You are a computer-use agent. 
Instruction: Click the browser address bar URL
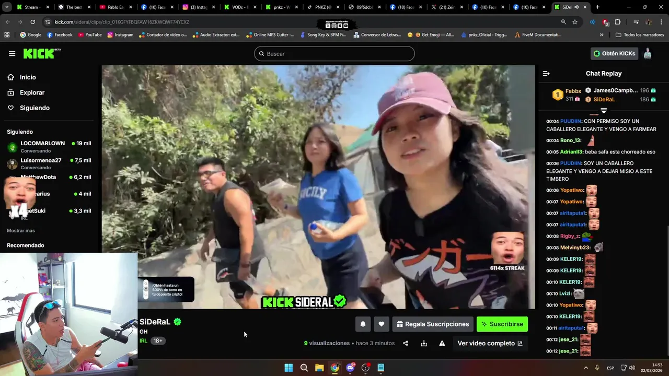122,22
